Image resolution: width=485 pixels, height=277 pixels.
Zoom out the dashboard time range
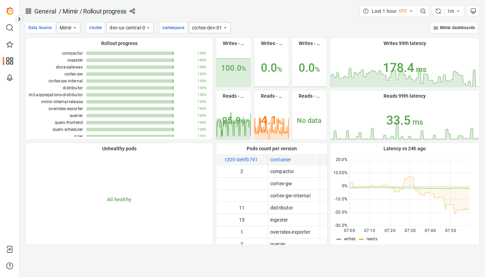423,11
